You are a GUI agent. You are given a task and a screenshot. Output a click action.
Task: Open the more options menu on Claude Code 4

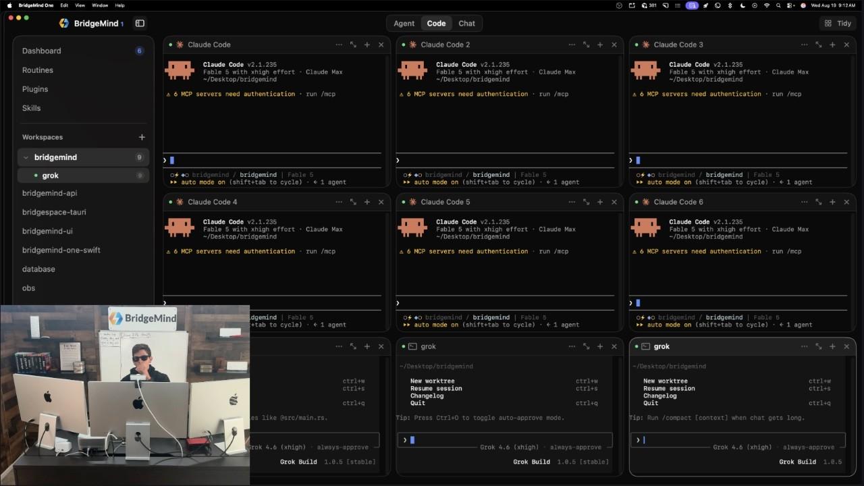(339, 202)
